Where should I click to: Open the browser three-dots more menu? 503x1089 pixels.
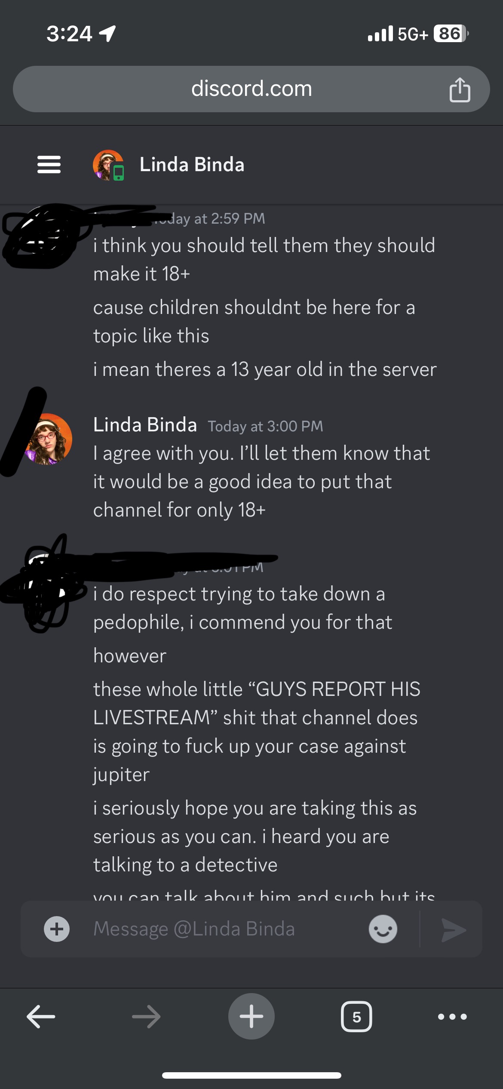click(x=452, y=1017)
